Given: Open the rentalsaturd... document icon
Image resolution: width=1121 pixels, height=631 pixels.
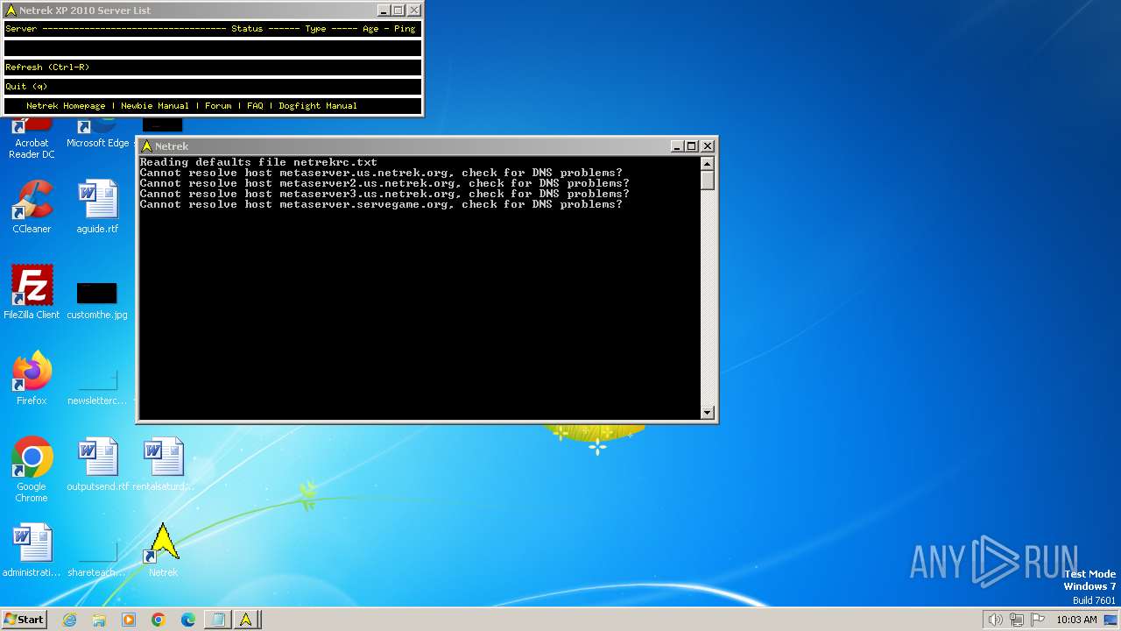Looking at the screenshot, I should click(x=163, y=464).
